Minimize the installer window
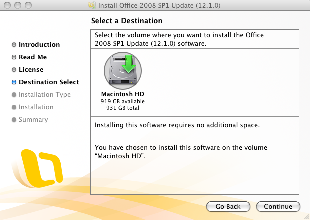This screenshot has width=310, height=220. point(18,5)
